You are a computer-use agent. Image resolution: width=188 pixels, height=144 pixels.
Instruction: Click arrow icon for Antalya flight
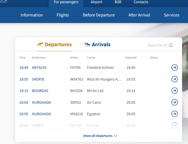(175, 68)
